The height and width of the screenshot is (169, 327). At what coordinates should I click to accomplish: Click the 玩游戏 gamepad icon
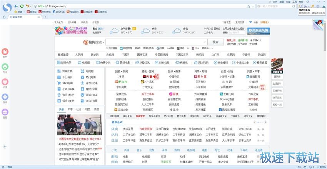tap(177, 62)
